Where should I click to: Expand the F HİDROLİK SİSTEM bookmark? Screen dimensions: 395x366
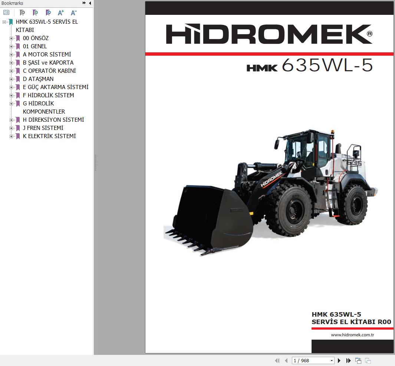[x=11, y=95]
